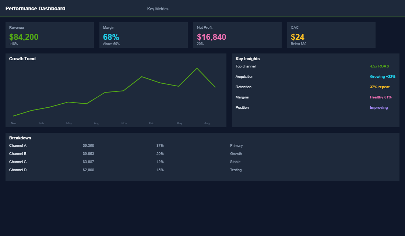
Task: Click the Aug label on the timeline
Action: tap(207, 123)
